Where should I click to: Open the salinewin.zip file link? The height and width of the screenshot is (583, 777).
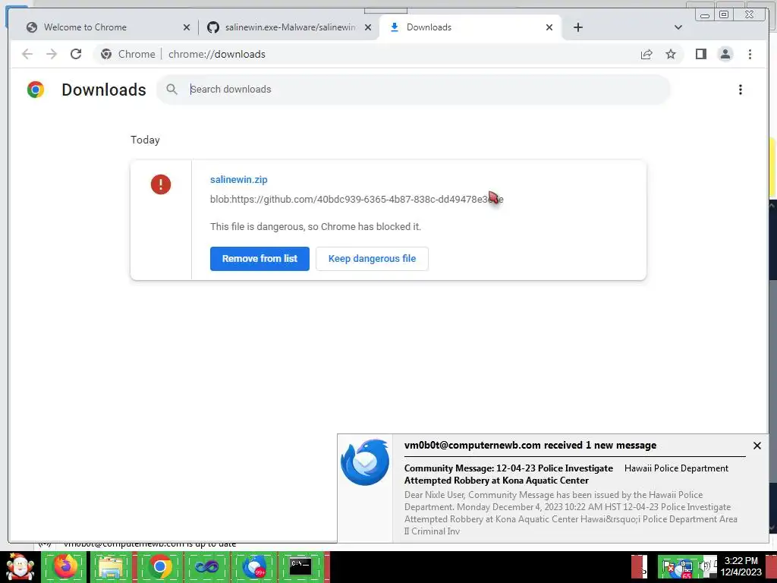[239, 179]
